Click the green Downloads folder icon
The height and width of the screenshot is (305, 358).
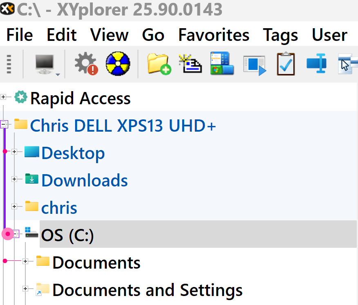pyautogui.click(x=32, y=178)
